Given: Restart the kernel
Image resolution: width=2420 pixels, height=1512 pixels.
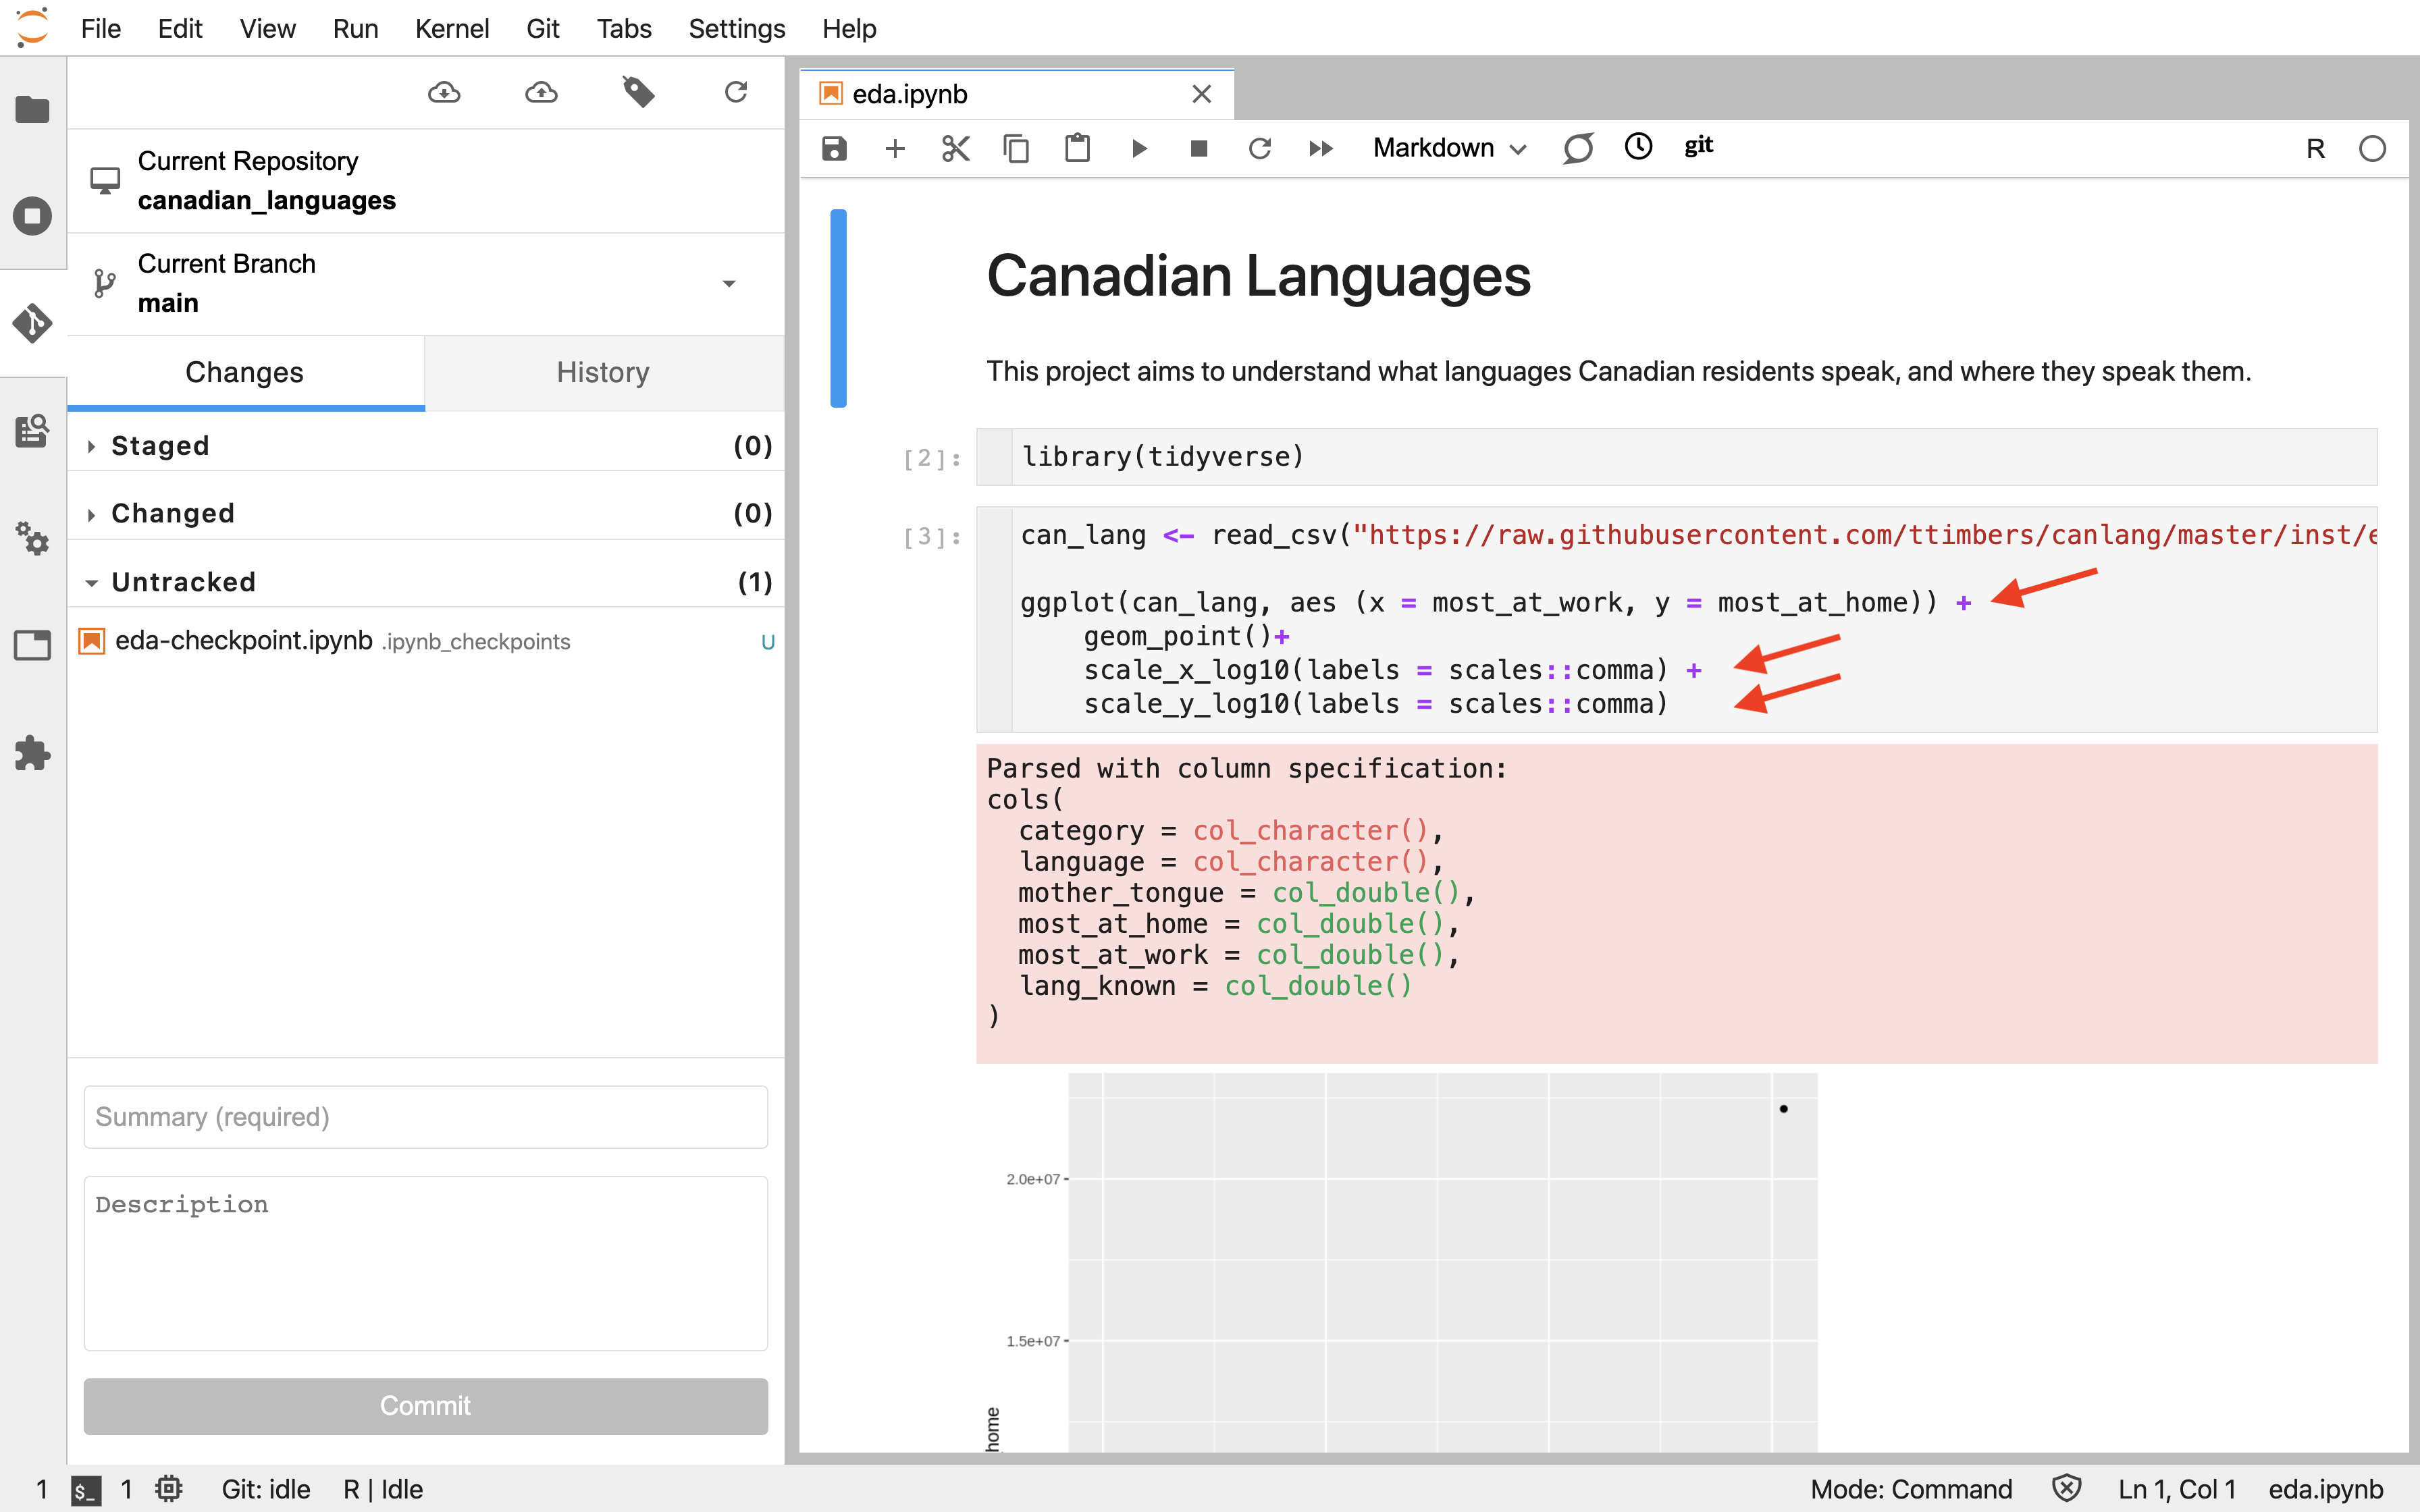Looking at the screenshot, I should point(1260,149).
